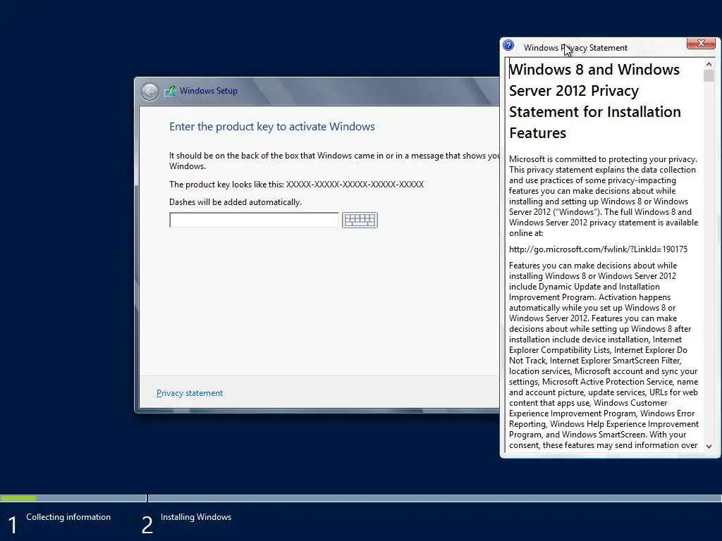Click the 'Microsoft is committed' paragraph
This screenshot has height=541, width=722.
pos(604,196)
